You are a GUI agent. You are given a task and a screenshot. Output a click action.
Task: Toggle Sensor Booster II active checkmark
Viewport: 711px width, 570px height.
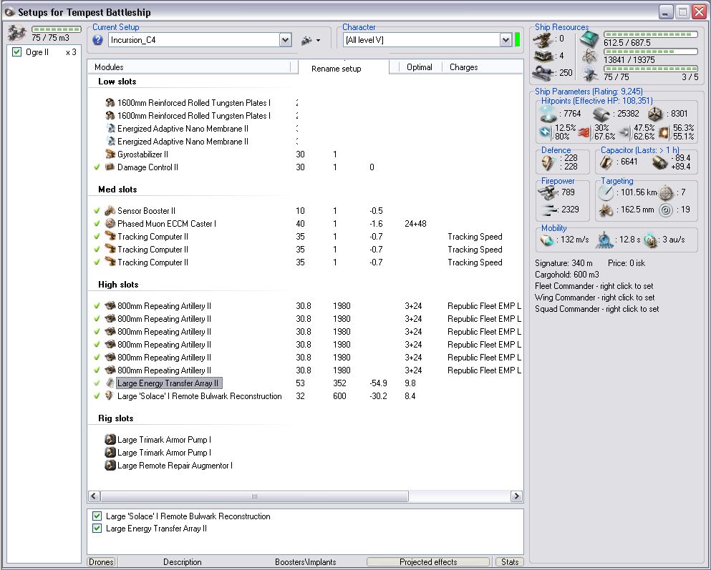point(97,210)
